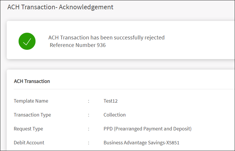The width and height of the screenshot is (235, 151).
Task: Click the colon separator beside Template Name
Action: pyautogui.click(x=89, y=101)
